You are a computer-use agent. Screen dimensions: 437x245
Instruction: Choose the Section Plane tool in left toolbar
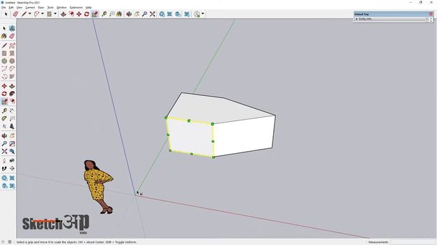pos(12,168)
